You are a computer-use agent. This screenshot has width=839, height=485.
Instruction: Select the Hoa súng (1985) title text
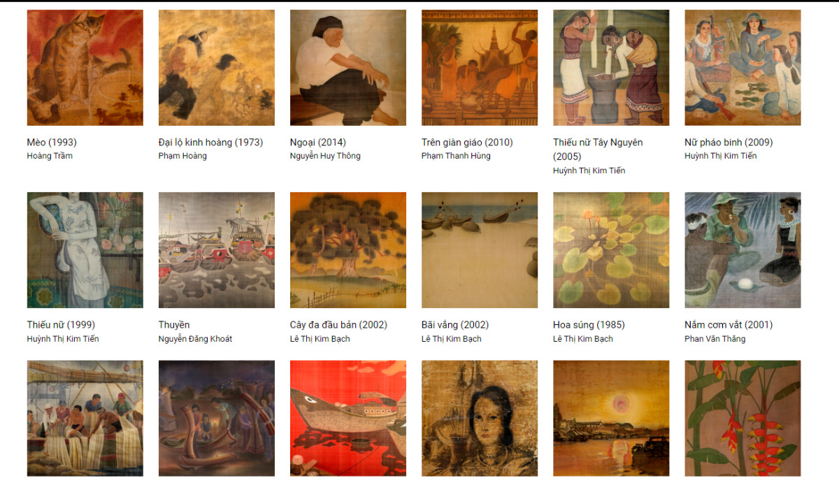(x=589, y=325)
